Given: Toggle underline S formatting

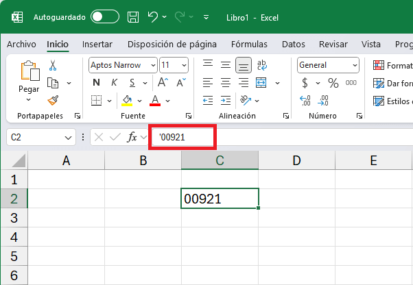Looking at the screenshot, I should [x=132, y=83].
